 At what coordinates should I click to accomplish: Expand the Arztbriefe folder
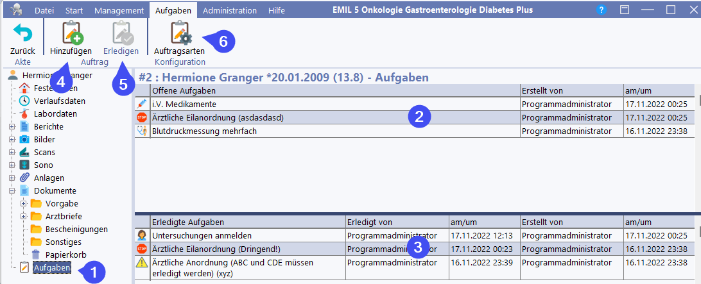[x=24, y=217]
